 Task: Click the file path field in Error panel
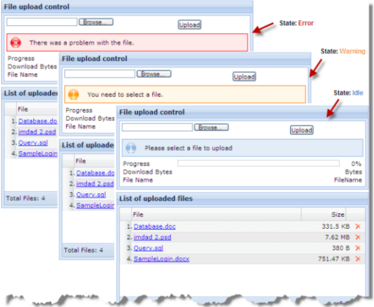click(x=42, y=22)
